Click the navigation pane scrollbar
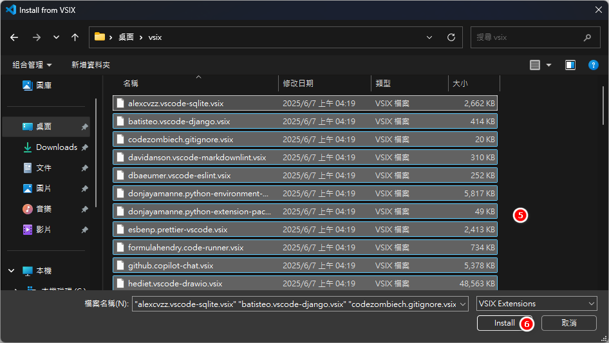 pos(95,153)
